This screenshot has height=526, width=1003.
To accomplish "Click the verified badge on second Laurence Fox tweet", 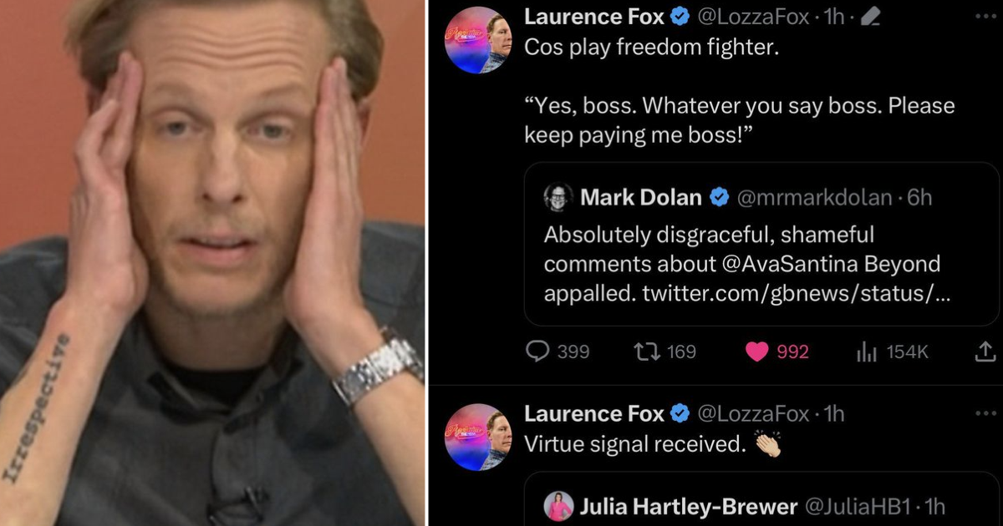I will (682, 413).
